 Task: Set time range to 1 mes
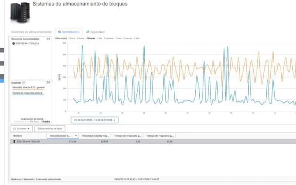click(118, 38)
